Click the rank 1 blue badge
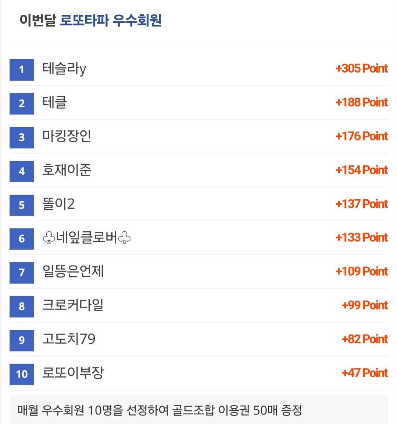The height and width of the screenshot is (424, 397). coord(22,70)
